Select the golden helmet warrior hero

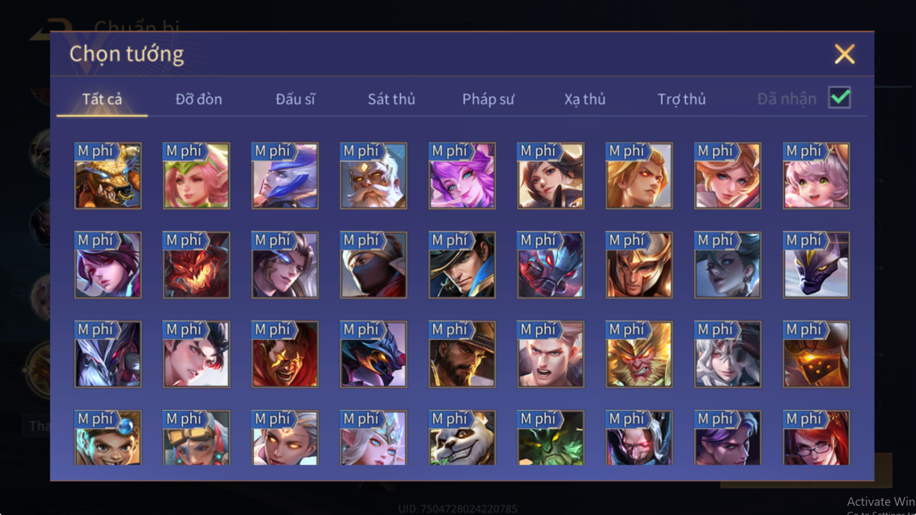pyautogui.click(x=639, y=265)
